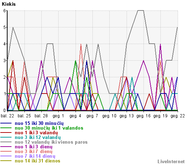The image size is (187, 165).
Task: Click y-axis value label '0'
Action: [5, 110]
